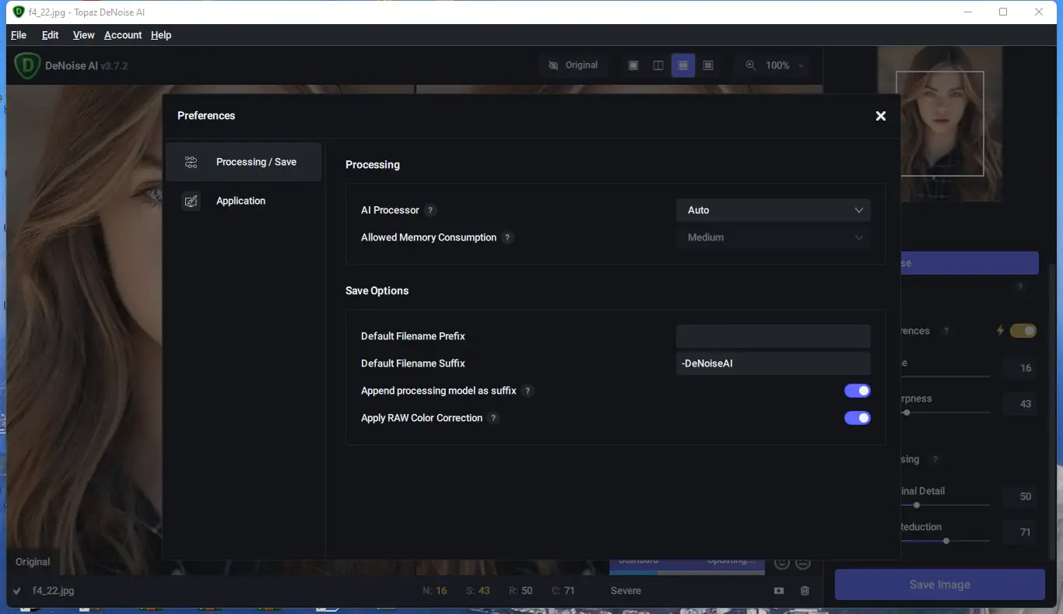Click the DeNoise AI shield logo
This screenshot has width=1063, height=614.
27,65
